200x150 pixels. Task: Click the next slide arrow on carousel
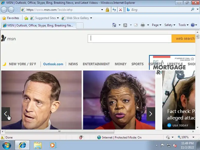point(151,114)
